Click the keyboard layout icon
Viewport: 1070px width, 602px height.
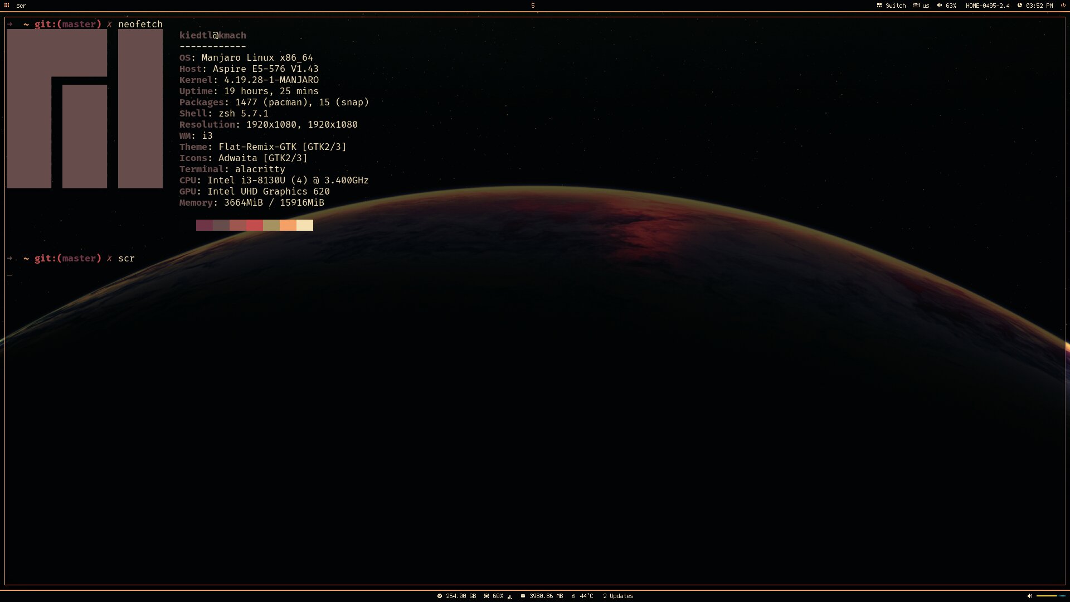(x=916, y=6)
